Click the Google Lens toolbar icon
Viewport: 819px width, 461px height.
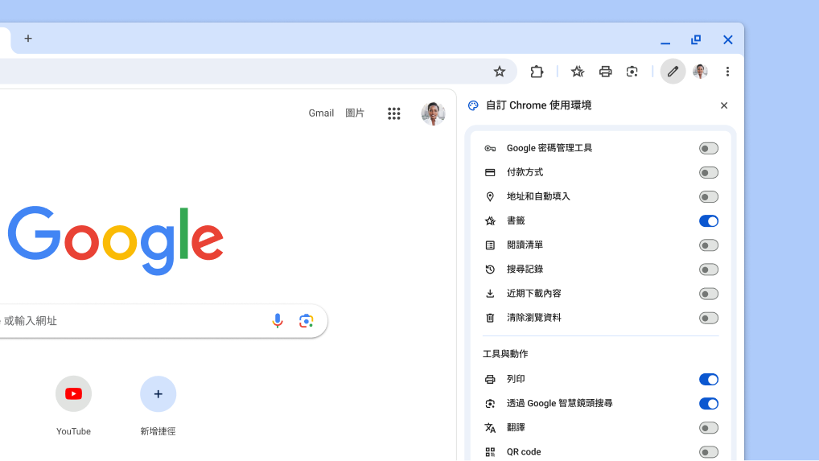coord(632,72)
